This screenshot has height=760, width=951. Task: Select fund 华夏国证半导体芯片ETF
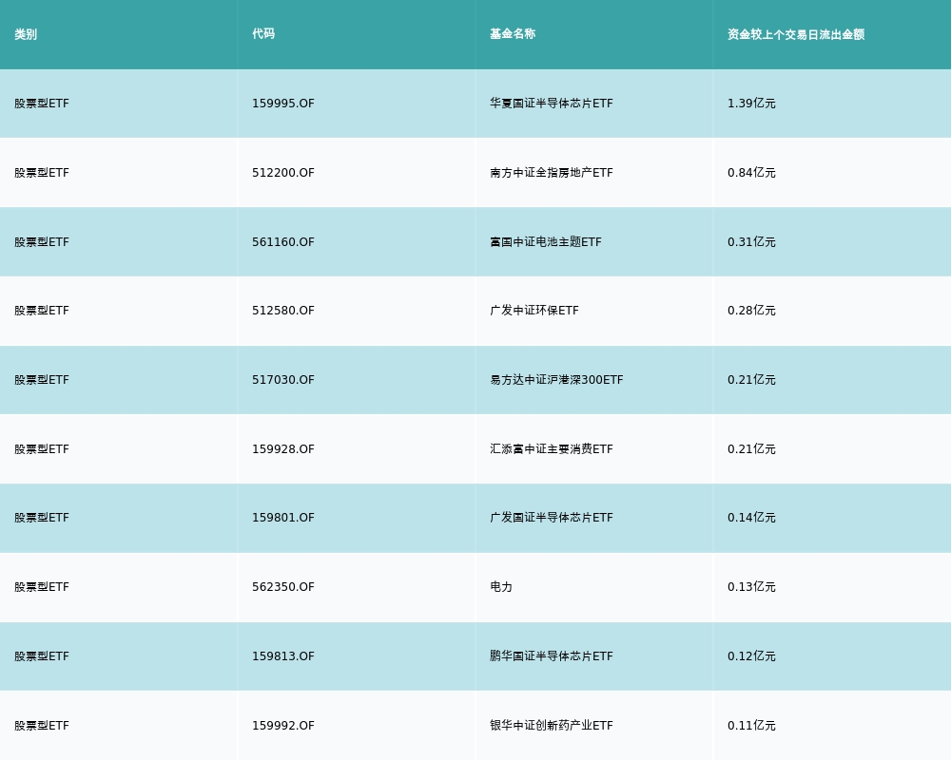[552, 104]
